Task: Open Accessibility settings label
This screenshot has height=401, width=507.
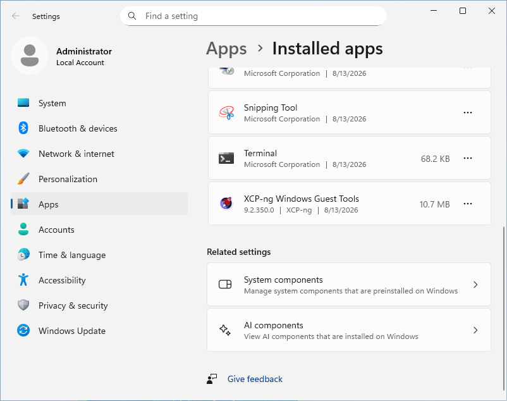Action: pyautogui.click(x=62, y=280)
